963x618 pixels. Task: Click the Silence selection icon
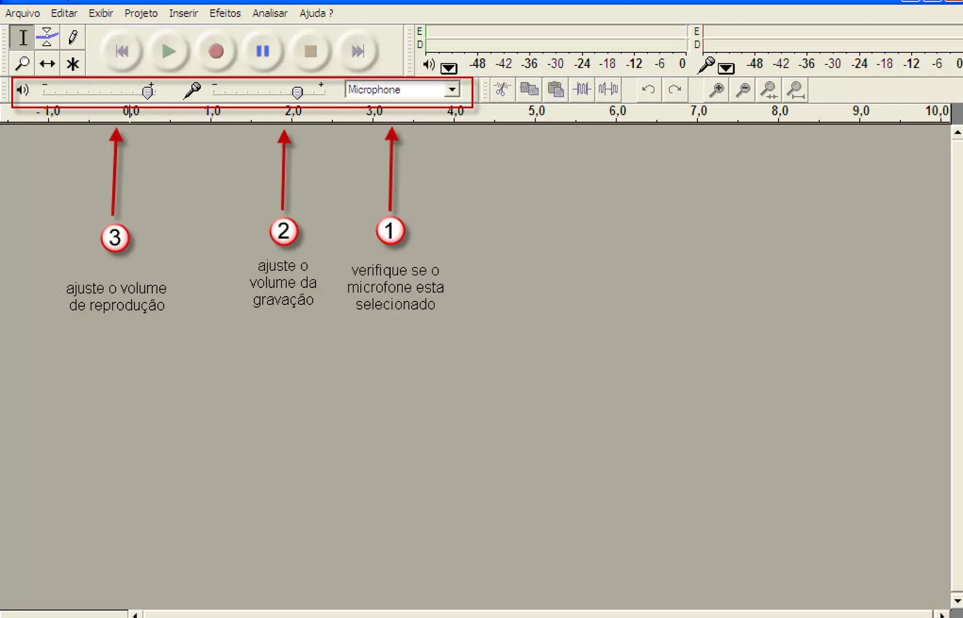click(608, 89)
